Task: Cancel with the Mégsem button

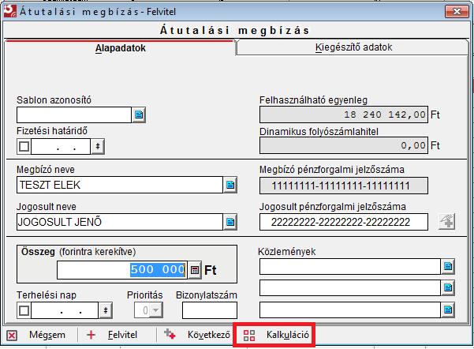Action: (x=36, y=335)
